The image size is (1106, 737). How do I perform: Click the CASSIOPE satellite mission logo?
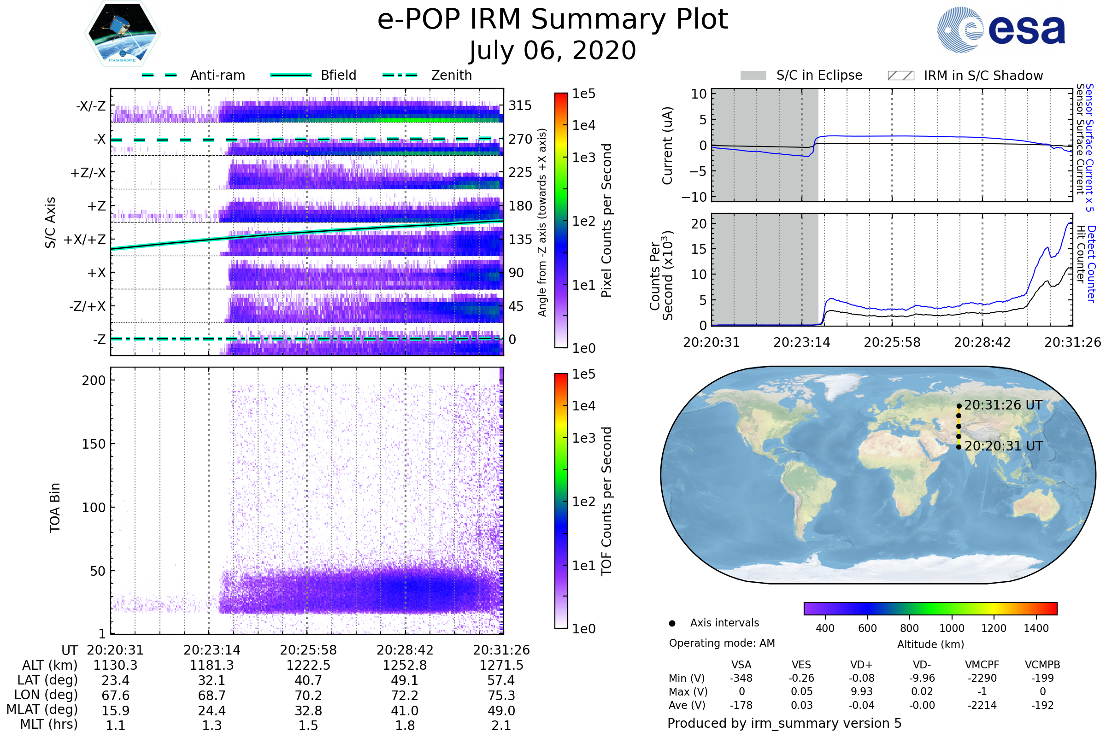point(122,34)
